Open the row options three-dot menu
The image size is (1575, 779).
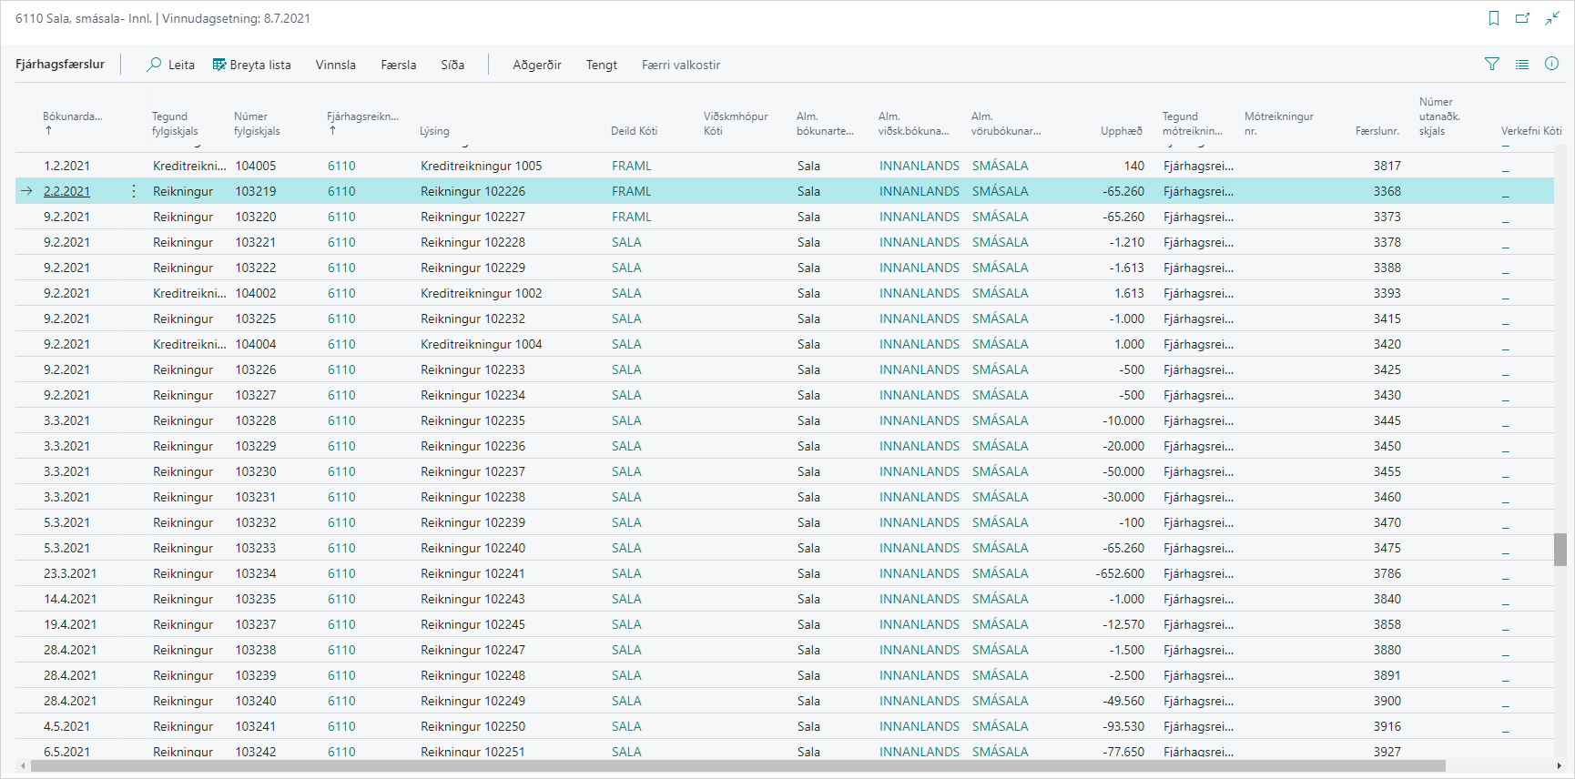134,191
